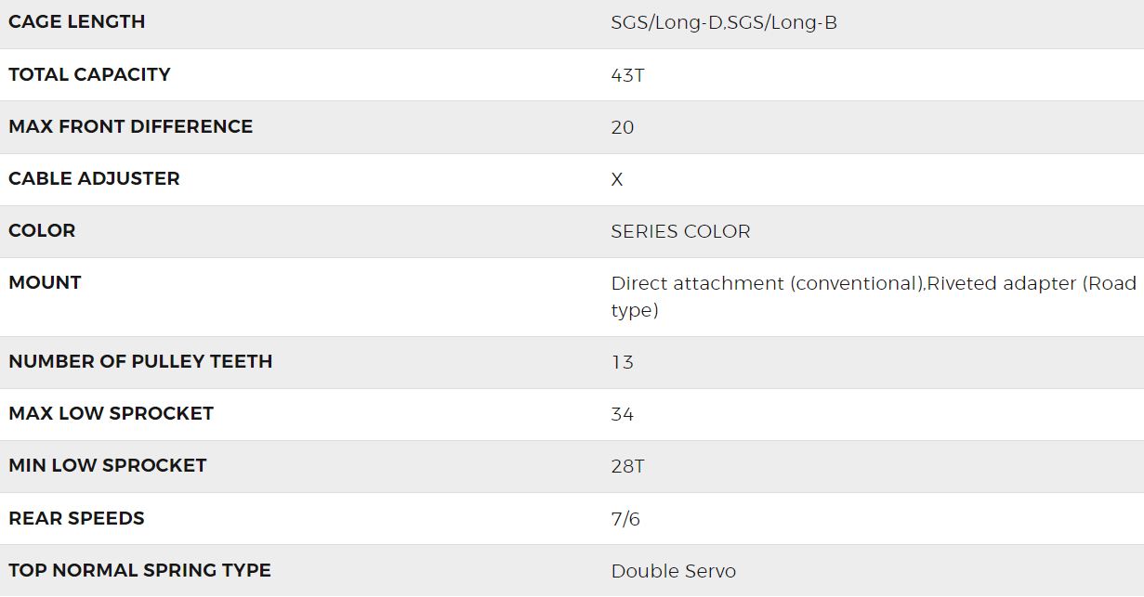This screenshot has width=1144, height=597.
Task: Click the max low sprocket value 34
Action: [623, 414]
